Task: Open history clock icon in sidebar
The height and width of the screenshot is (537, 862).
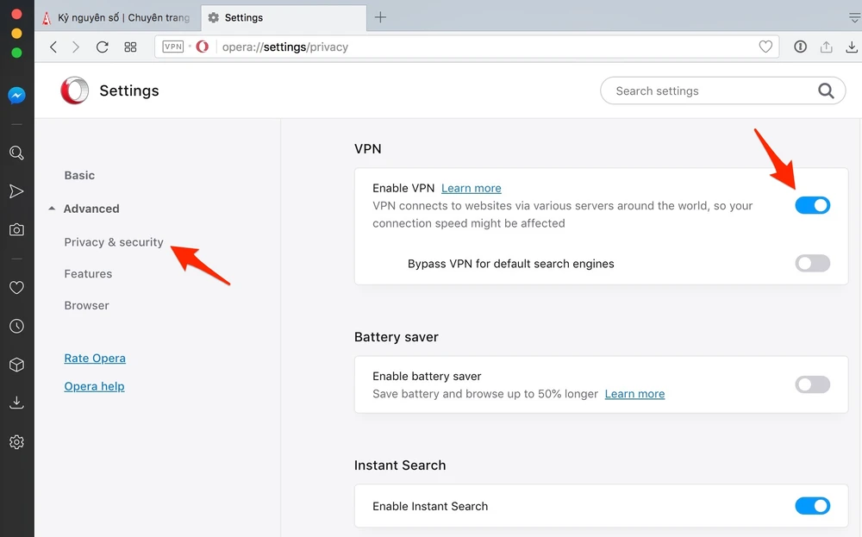Action: 16,327
